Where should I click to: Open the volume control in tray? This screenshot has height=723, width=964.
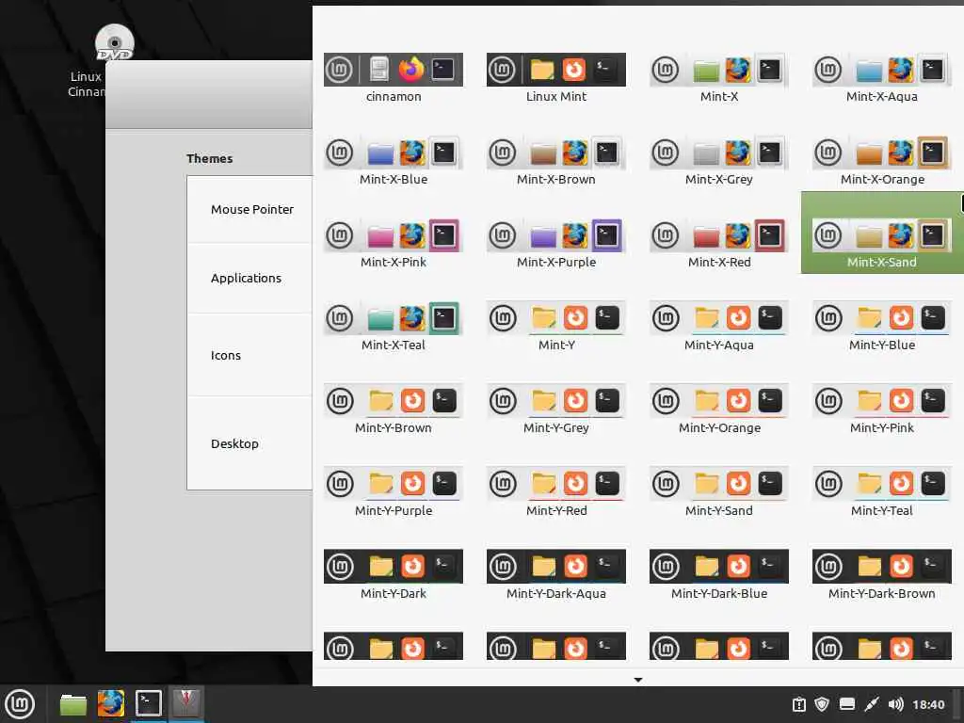pos(896,704)
